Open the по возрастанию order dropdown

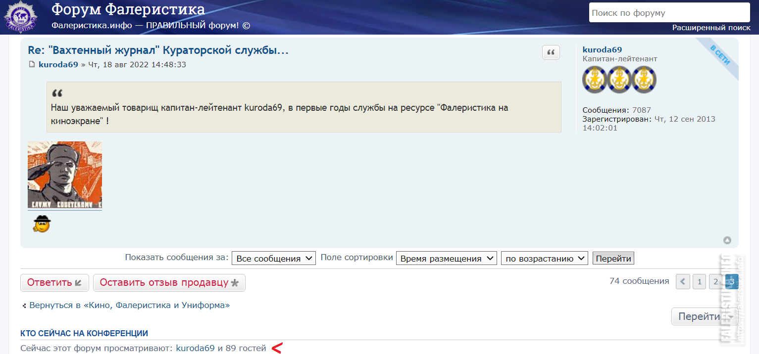544,258
